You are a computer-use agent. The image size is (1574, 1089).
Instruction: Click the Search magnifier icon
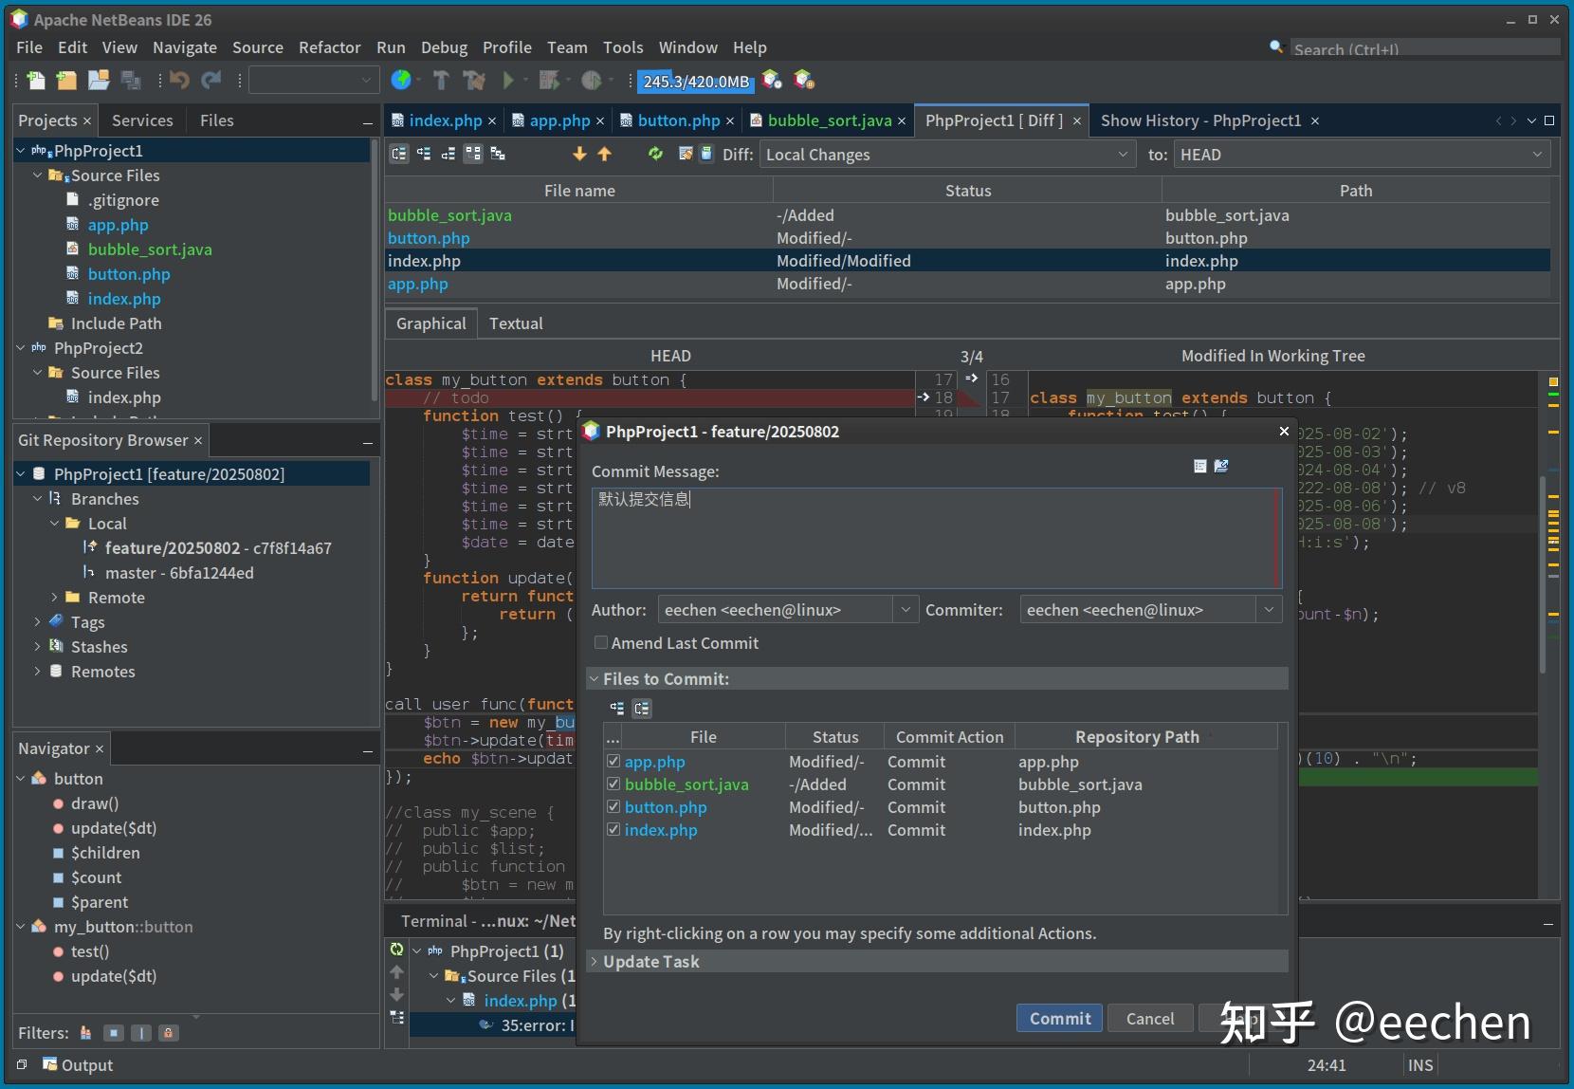click(1276, 46)
